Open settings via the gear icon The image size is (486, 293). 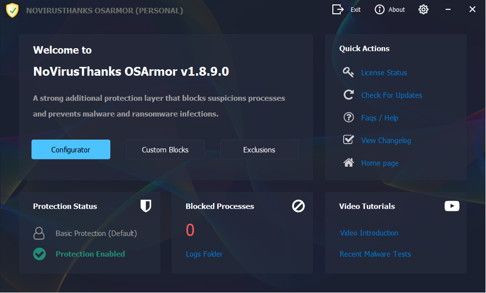423,9
